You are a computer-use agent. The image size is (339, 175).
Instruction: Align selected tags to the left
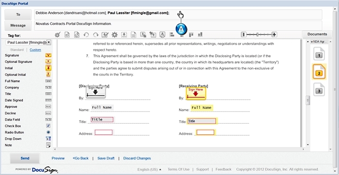(172, 34)
